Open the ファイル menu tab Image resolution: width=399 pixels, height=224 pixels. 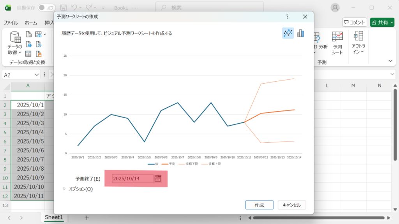pyautogui.click(x=11, y=23)
